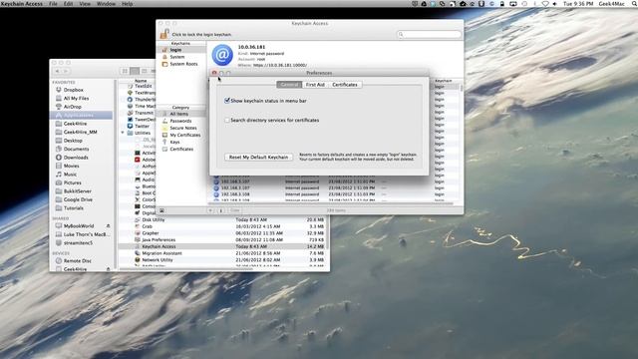This screenshot has height=359, width=638.
Task: Switch Finder to list view
Action: coord(135,71)
